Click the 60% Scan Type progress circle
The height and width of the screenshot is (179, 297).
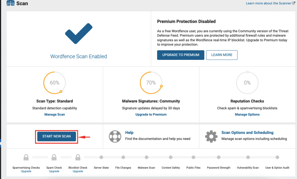point(55,83)
